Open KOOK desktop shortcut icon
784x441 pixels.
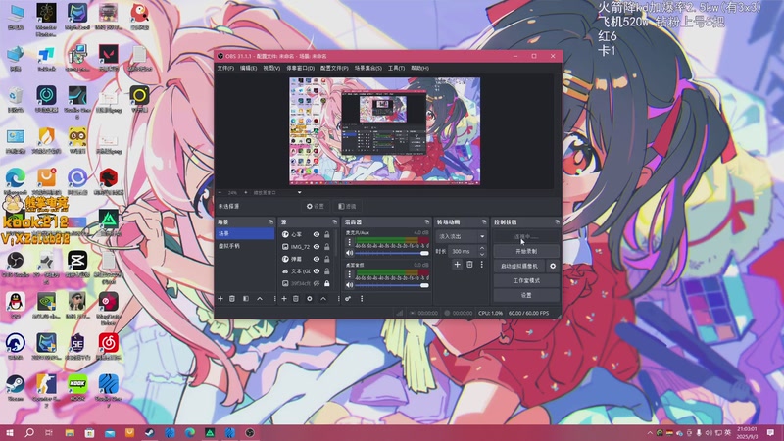coord(77,388)
